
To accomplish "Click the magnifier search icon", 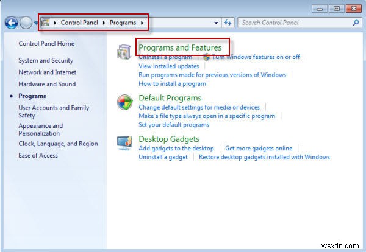I will 356,23.
